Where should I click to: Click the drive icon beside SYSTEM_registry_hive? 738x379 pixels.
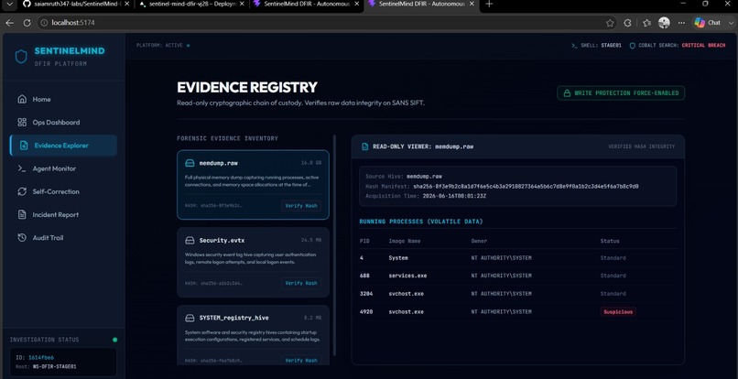[x=190, y=318]
